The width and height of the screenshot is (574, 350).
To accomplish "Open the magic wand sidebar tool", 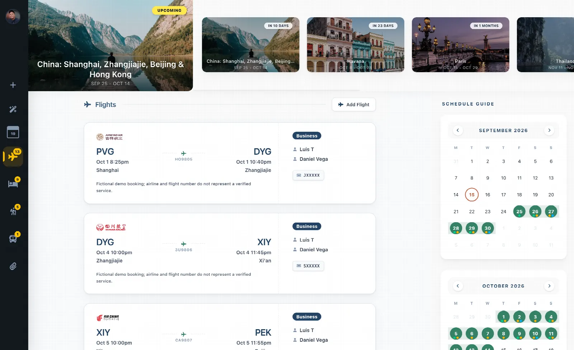I will (x=13, y=109).
